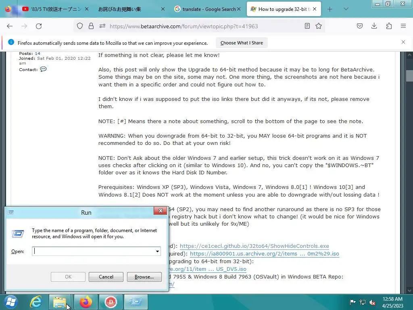Close the お詫び&お見舞い集 tab

[x=163, y=9]
